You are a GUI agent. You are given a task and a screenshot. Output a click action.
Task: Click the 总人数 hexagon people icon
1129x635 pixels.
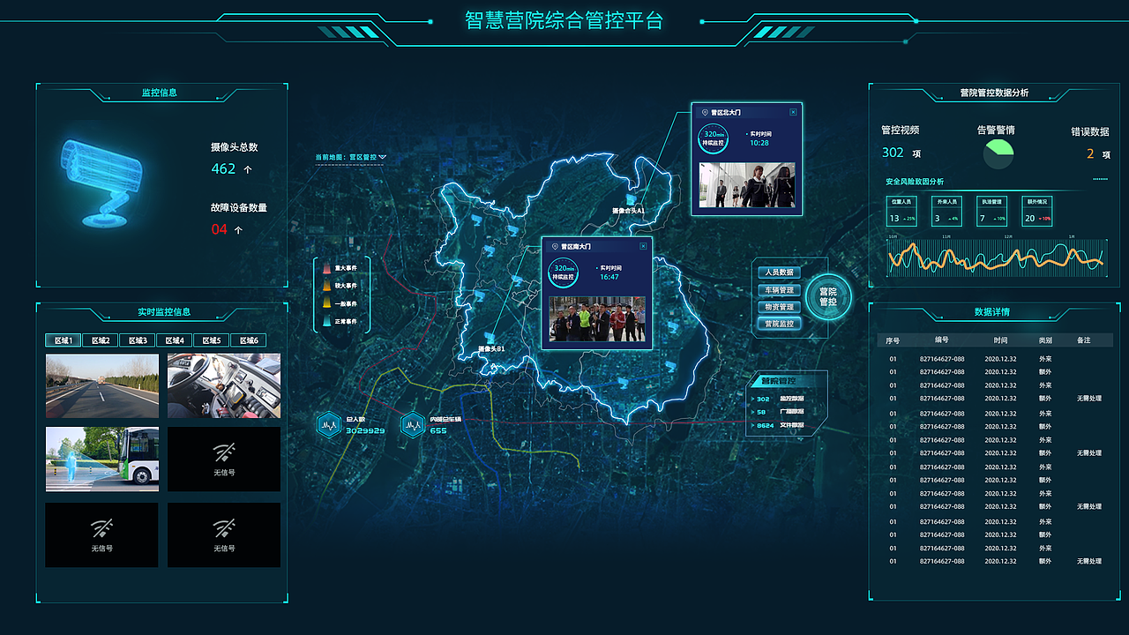pos(329,424)
